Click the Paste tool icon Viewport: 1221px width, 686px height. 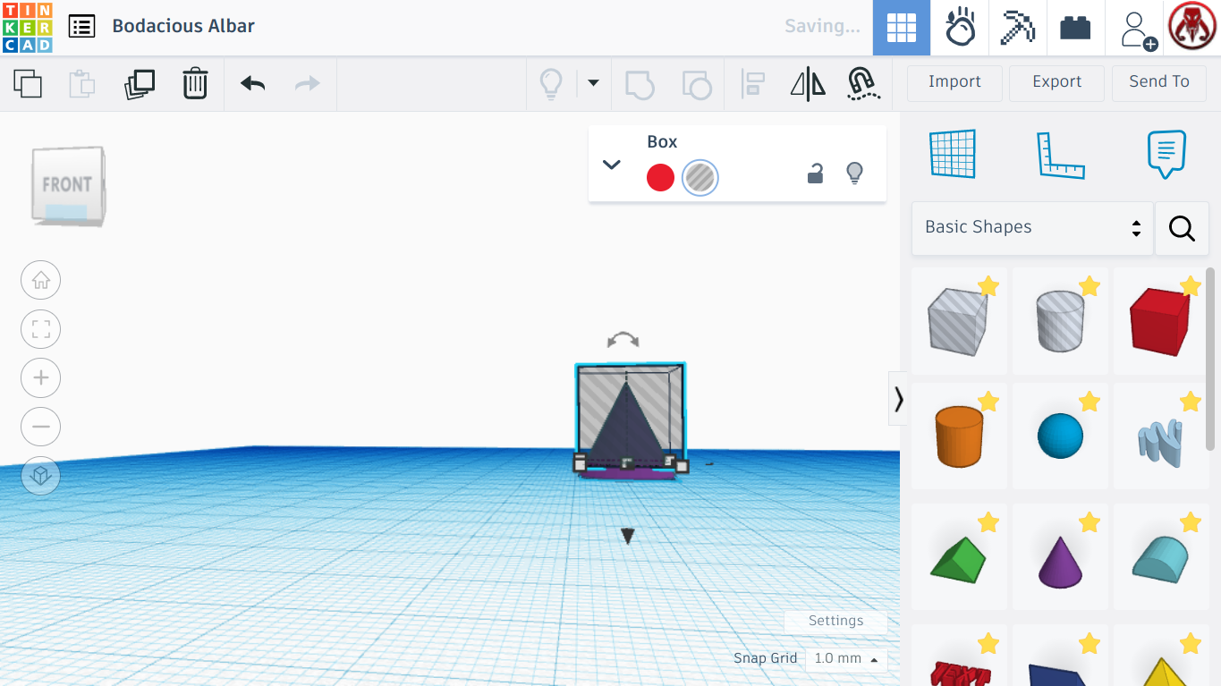[82, 83]
